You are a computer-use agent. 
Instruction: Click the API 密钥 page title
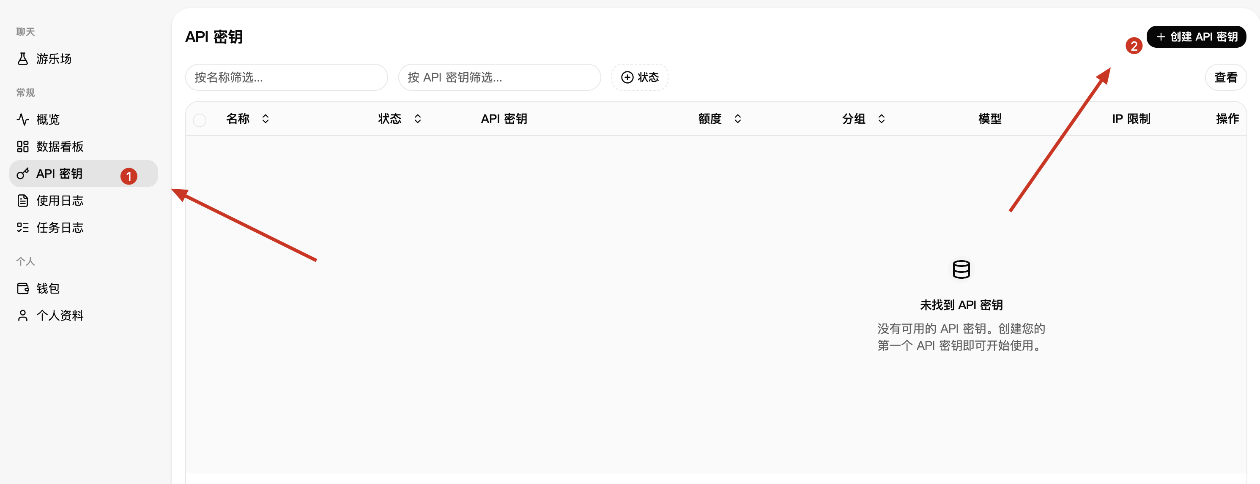point(214,37)
